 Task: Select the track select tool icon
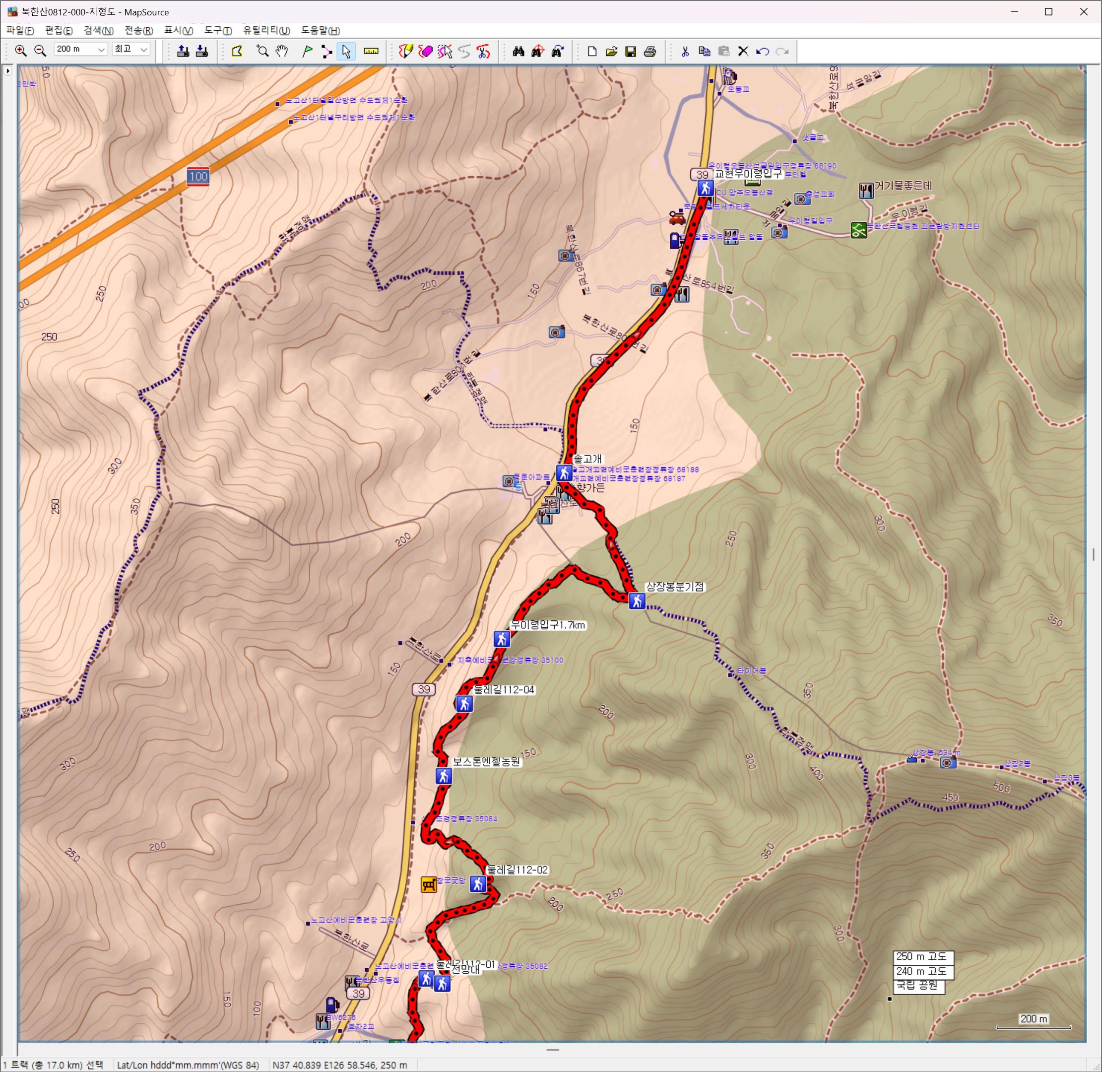445,51
